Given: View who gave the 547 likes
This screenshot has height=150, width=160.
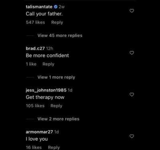Looking at the screenshot, I should coord(35,22).
